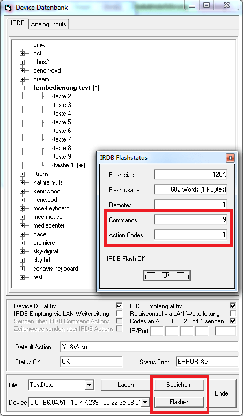
Task: Open the Device selection dropdown
Action: [x=145, y=403]
